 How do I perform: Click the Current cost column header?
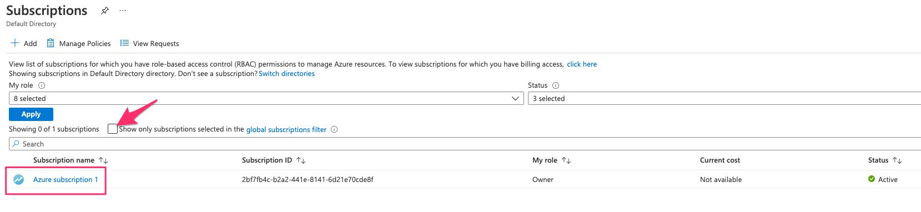(720, 160)
